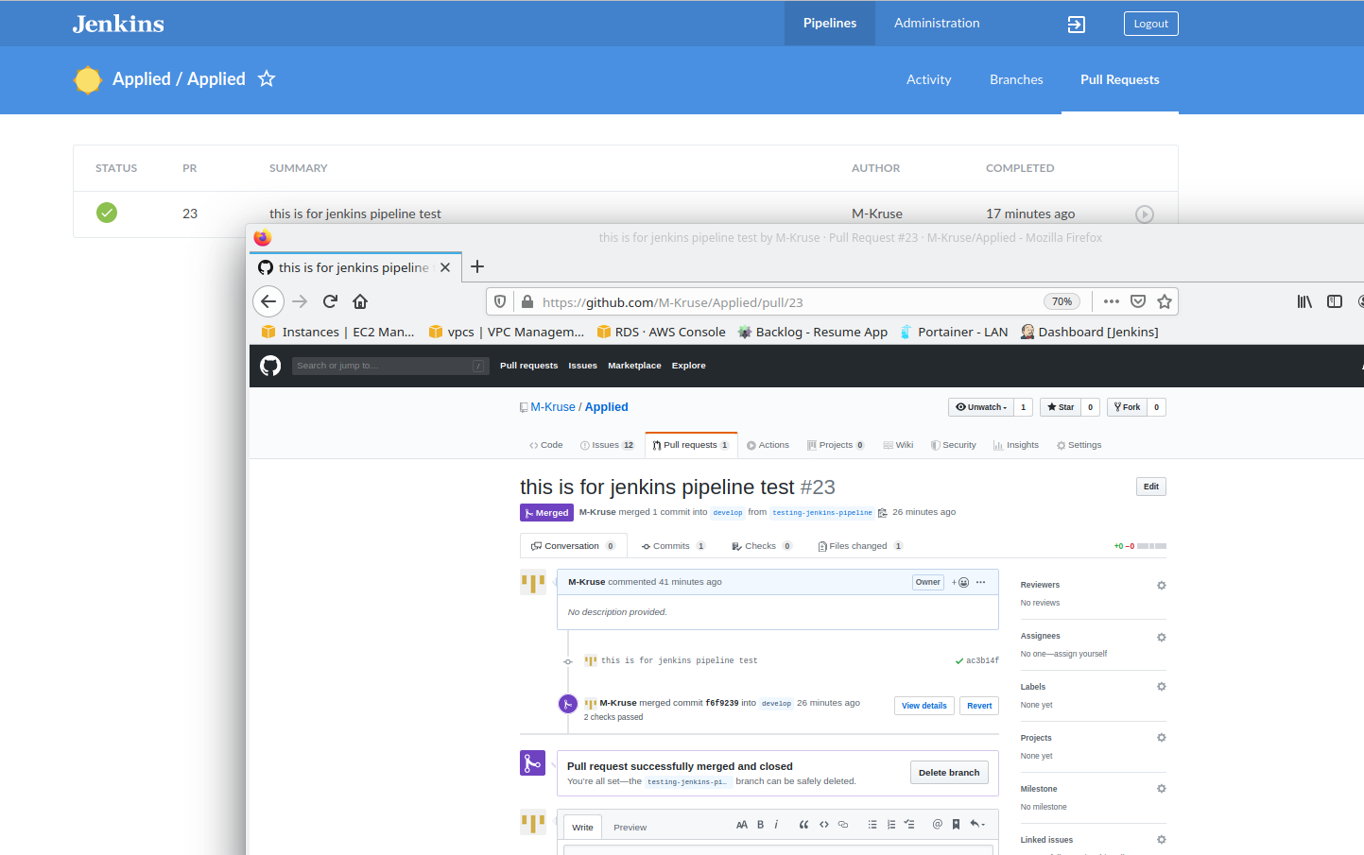This screenshot has height=855, width=1364.
Task: Create a bulleted list in the comment box
Action: [x=872, y=824]
